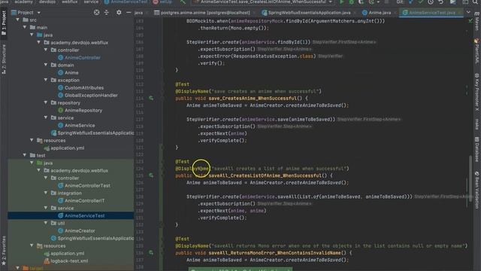Open the Project view dropdown
The image size is (481, 271).
point(38,13)
